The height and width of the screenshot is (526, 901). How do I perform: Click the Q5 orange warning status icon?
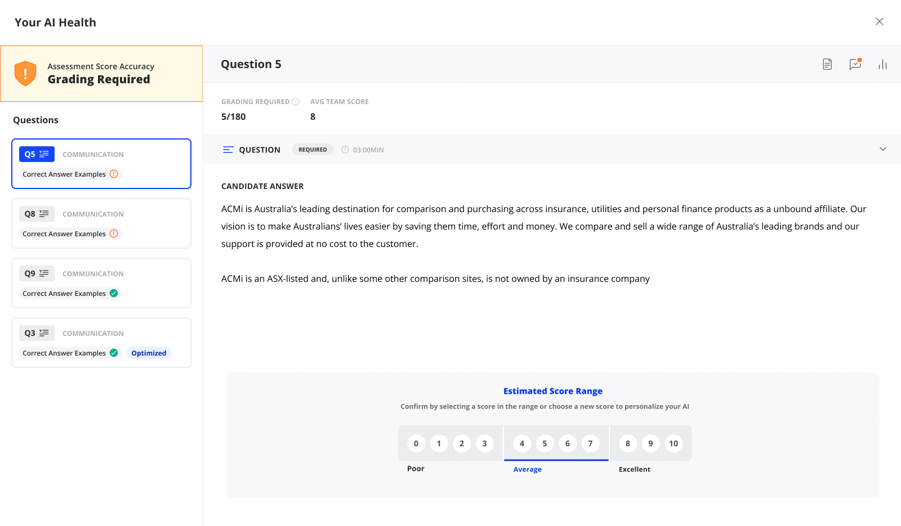[x=114, y=174]
